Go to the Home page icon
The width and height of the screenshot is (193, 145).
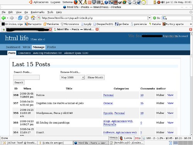(33, 18)
